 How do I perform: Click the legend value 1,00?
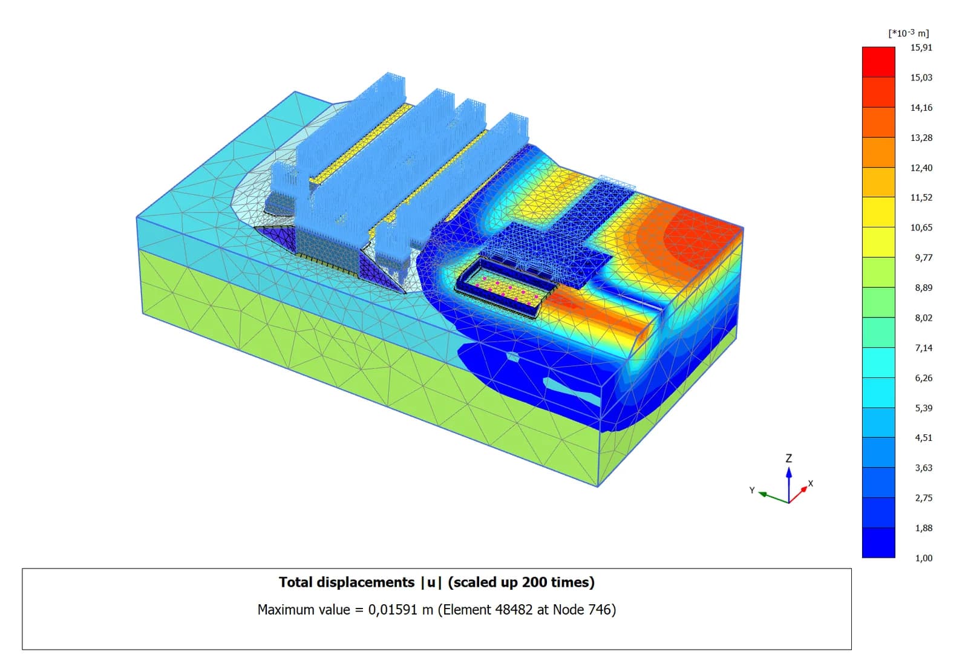pyautogui.click(x=923, y=558)
